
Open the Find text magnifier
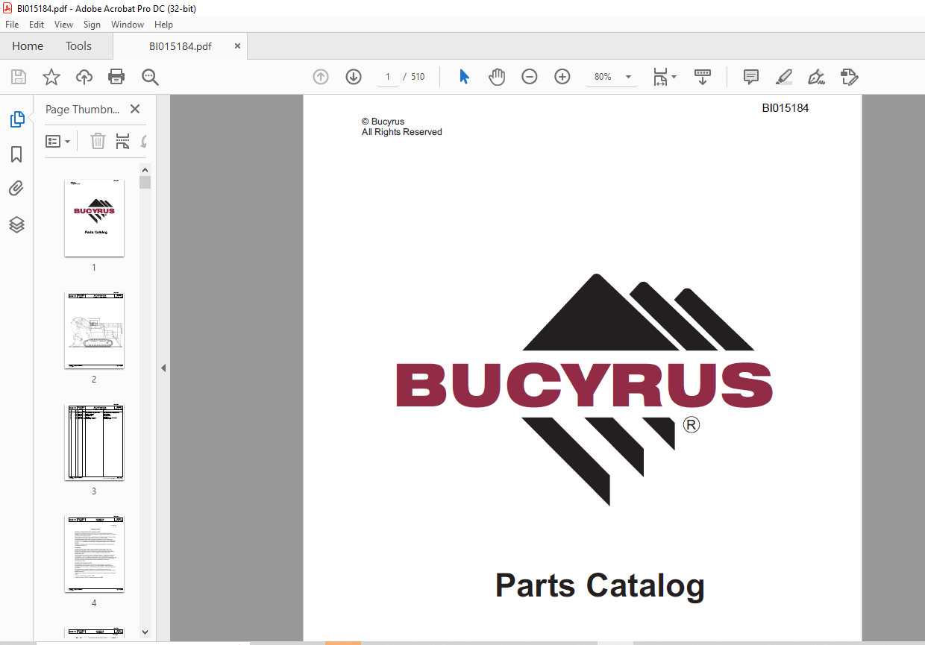(x=150, y=77)
